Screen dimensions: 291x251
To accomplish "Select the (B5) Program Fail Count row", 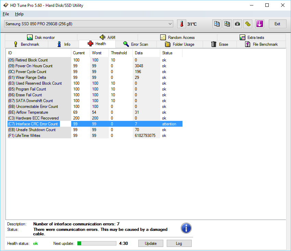I will tap(95, 89).
